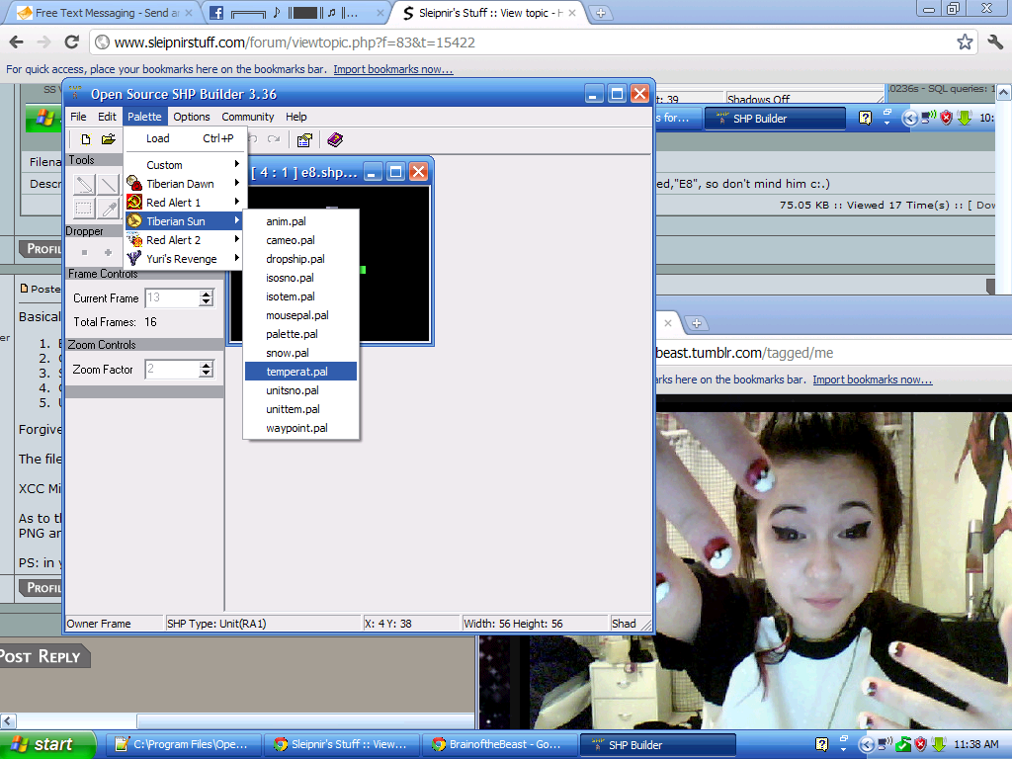Choose unittem.pal from the submenu
The image size is (1012, 759).
click(300, 409)
